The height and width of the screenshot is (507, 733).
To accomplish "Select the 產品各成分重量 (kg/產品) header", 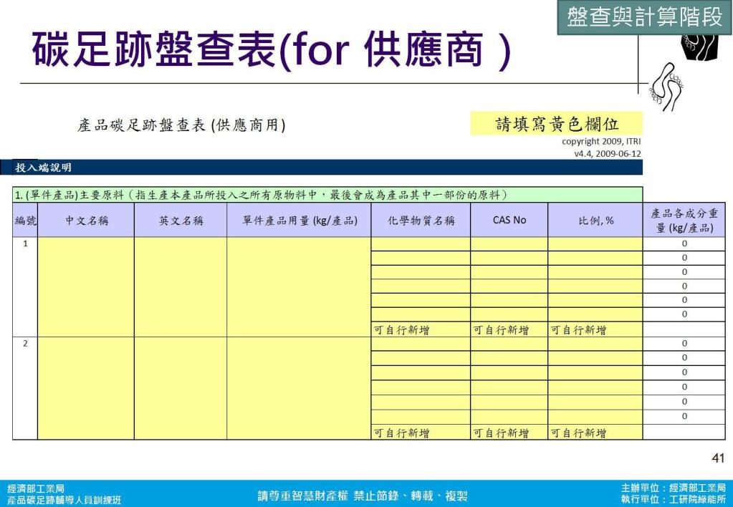I will (684, 220).
